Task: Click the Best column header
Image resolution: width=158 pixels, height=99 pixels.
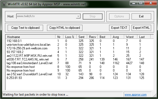Action: [104, 37]
